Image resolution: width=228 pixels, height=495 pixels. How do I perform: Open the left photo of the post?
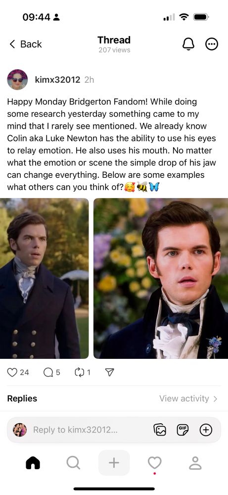(x=45, y=278)
